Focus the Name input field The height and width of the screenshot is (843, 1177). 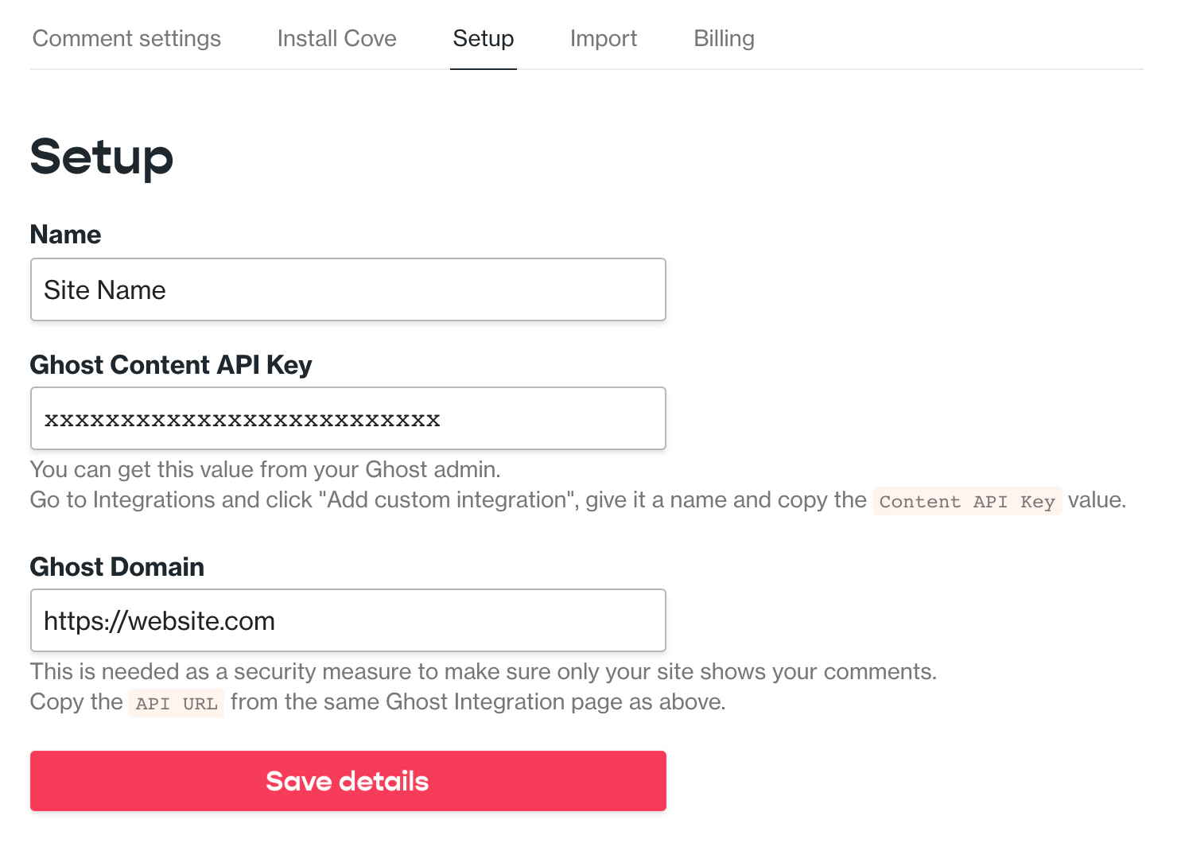[x=348, y=289]
